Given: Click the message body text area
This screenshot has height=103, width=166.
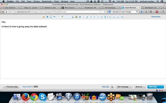Looking at the screenshot, I should coord(83,49).
